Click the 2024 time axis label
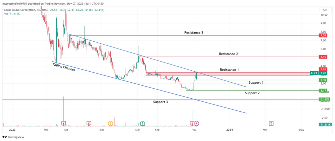 (x=229, y=130)
